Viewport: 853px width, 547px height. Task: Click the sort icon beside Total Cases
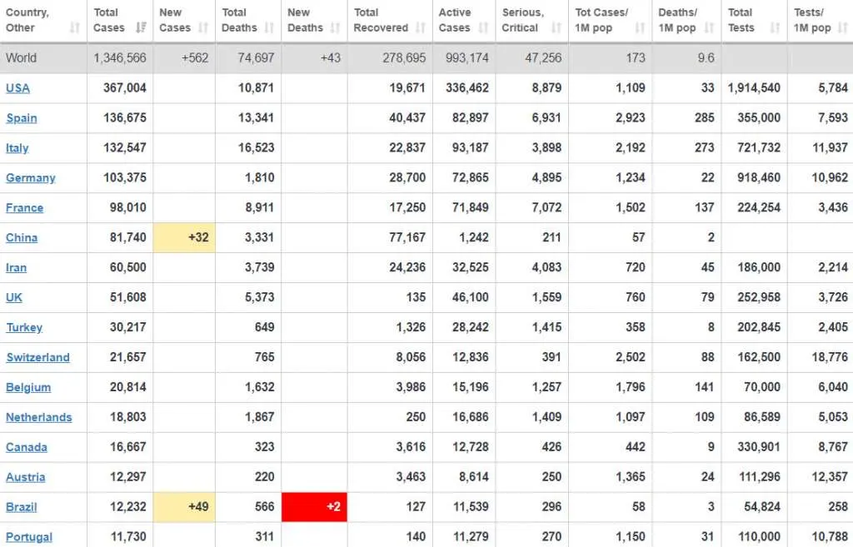coord(141,28)
